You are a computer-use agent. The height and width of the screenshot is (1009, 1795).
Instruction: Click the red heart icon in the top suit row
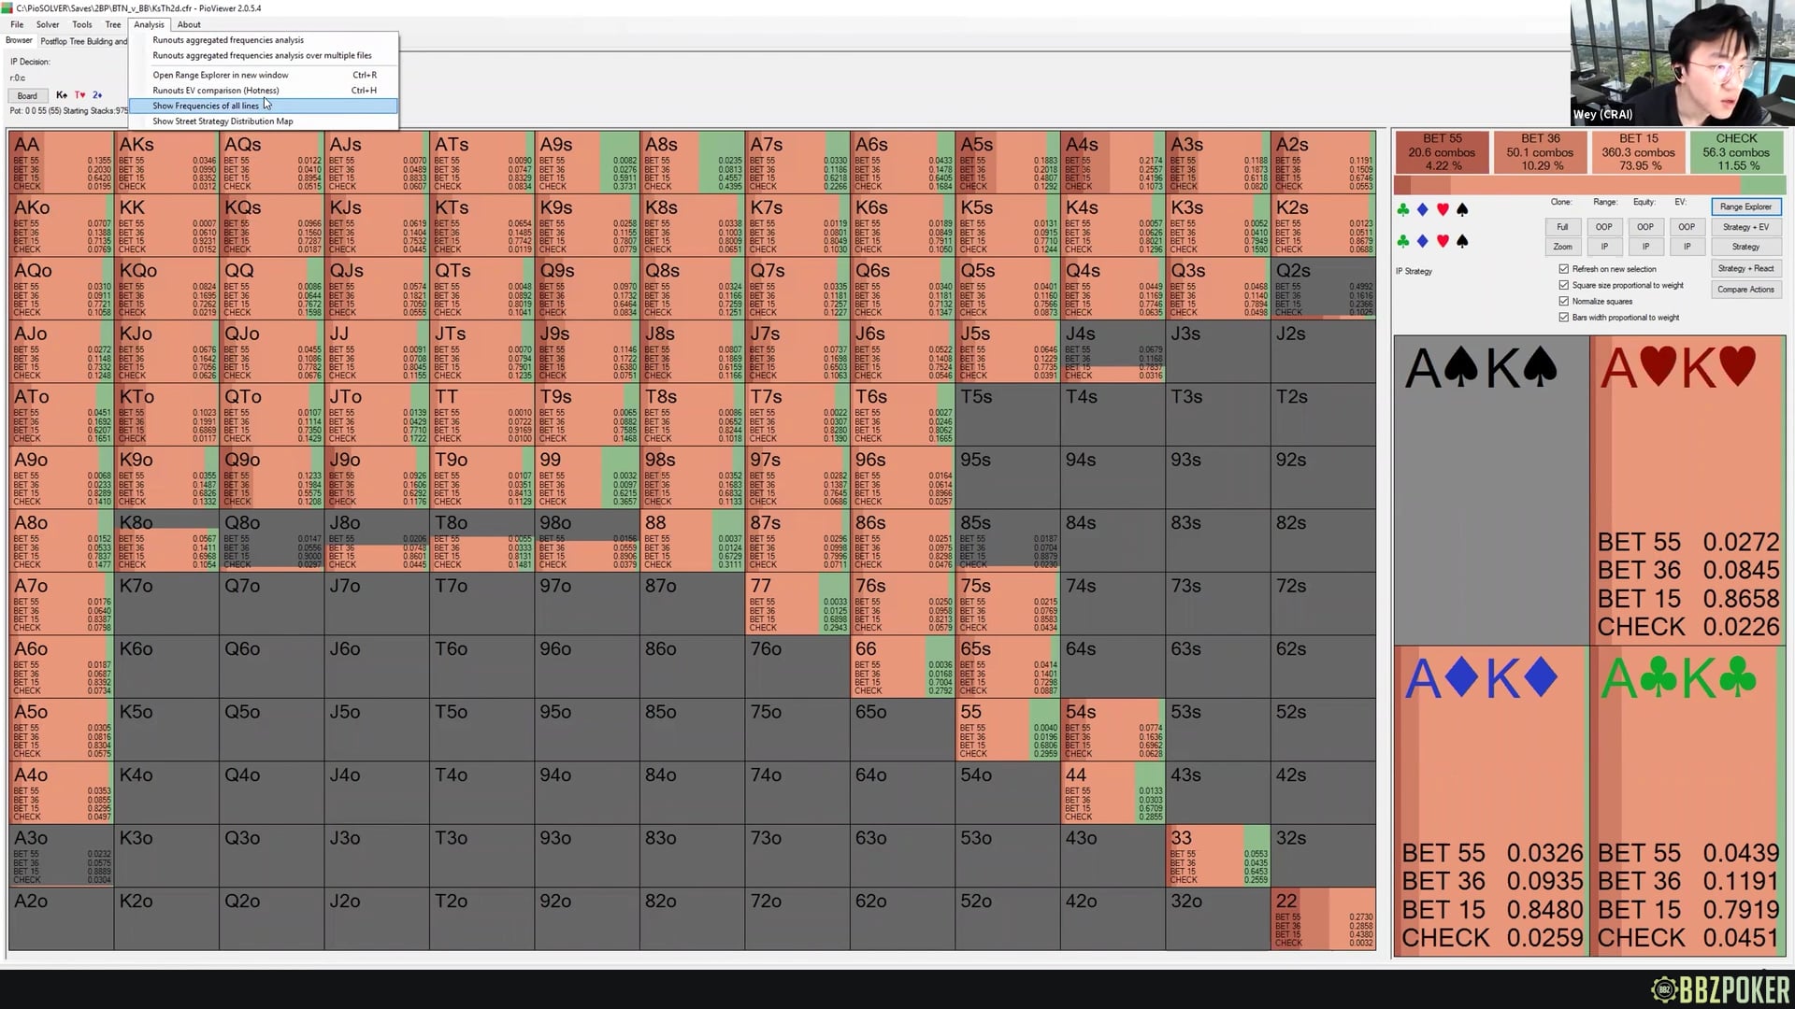tap(1443, 210)
